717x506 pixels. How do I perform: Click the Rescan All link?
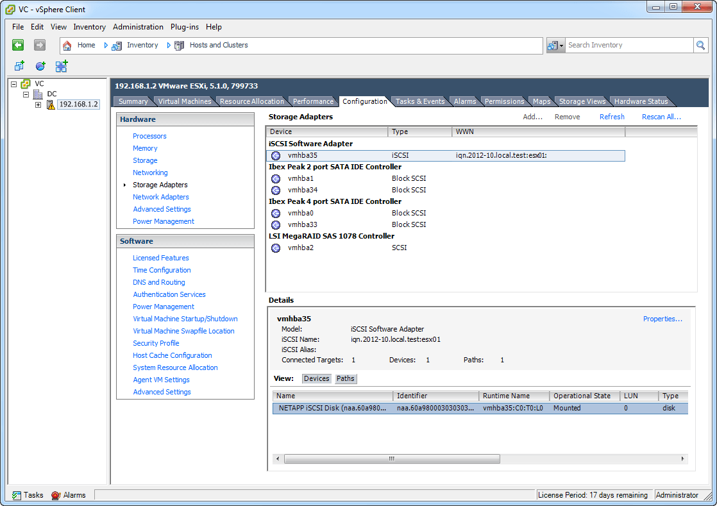click(661, 117)
